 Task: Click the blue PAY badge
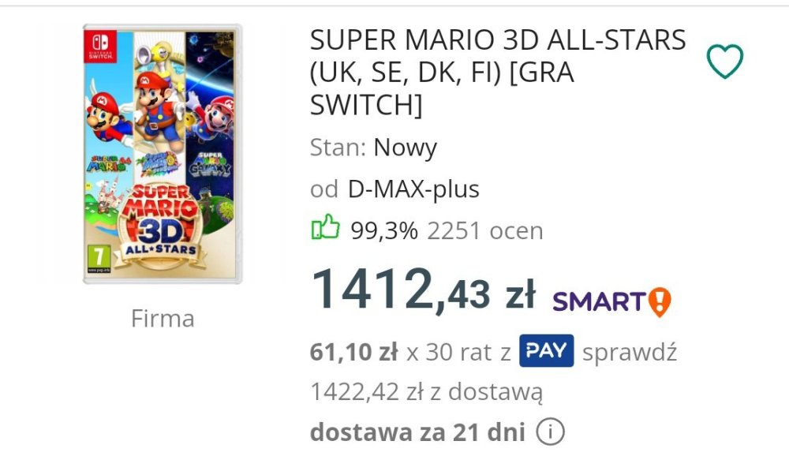point(546,352)
